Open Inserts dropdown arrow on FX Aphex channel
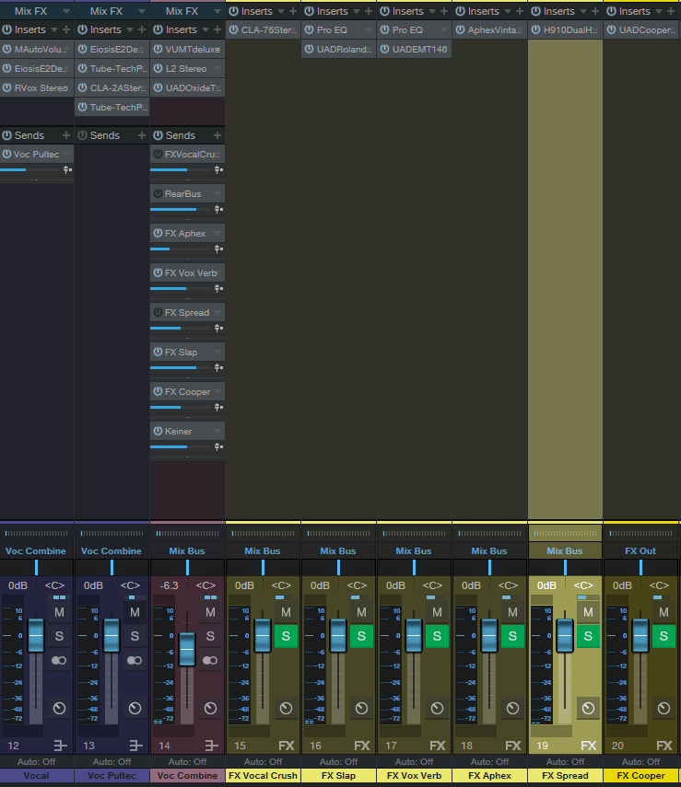Screen dimensions: 681x787 pyautogui.click(x=508, y=11)
